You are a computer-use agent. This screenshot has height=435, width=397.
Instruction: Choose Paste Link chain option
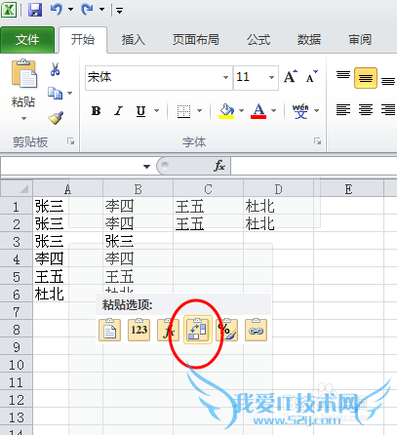pos(257,330)
